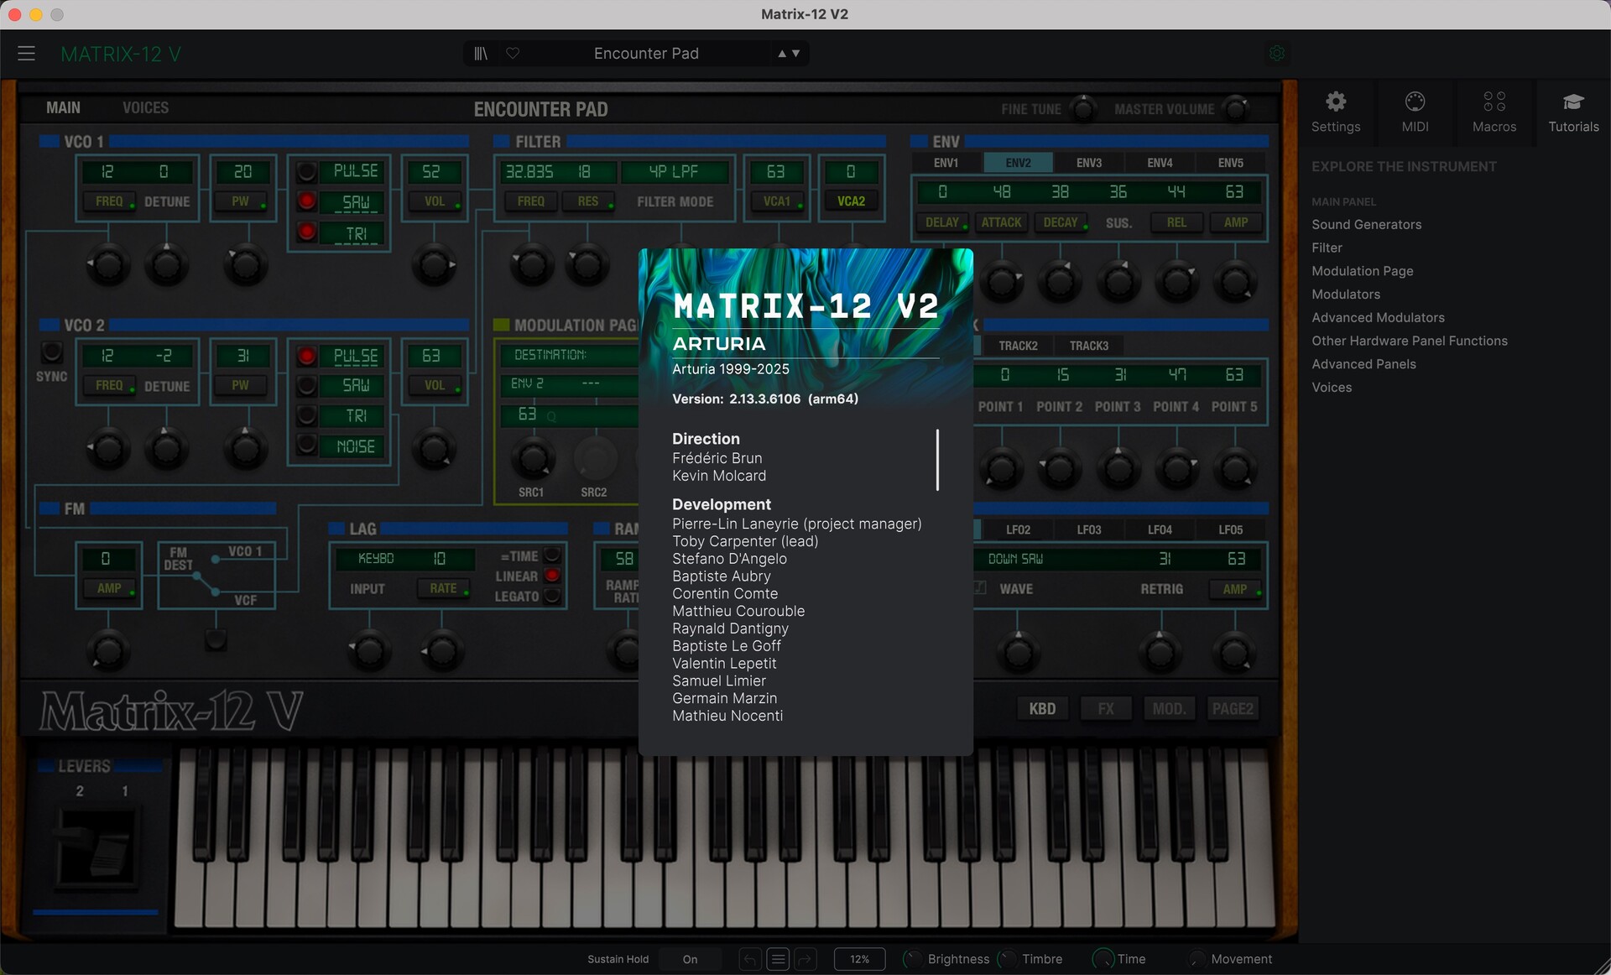The image size is (1611, 975).
Task: Open Other Hardware Panel Functions tutorial
Action: (x=1409, y=341)
